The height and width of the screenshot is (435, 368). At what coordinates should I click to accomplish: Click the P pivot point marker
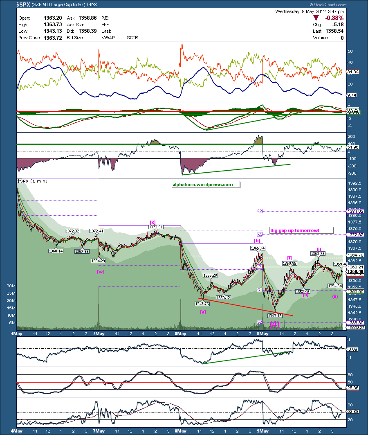[260, 266]
